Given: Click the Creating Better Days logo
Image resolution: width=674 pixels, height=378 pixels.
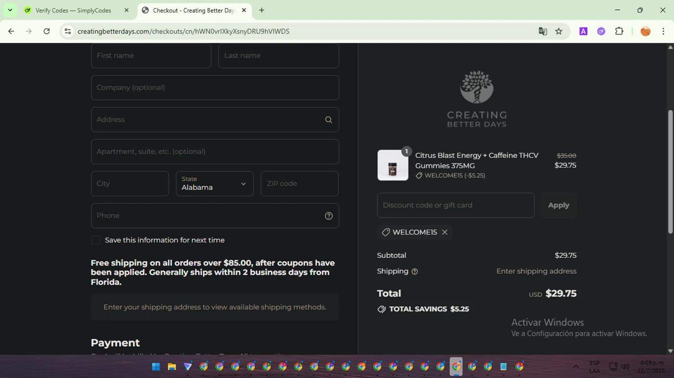Looking at the screenshot, I should point(477,99).
